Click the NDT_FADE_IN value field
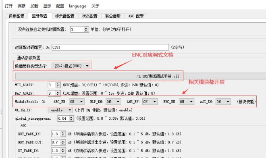Image resolution: width=266 pixels, height=158 pixels. (56, 134)
